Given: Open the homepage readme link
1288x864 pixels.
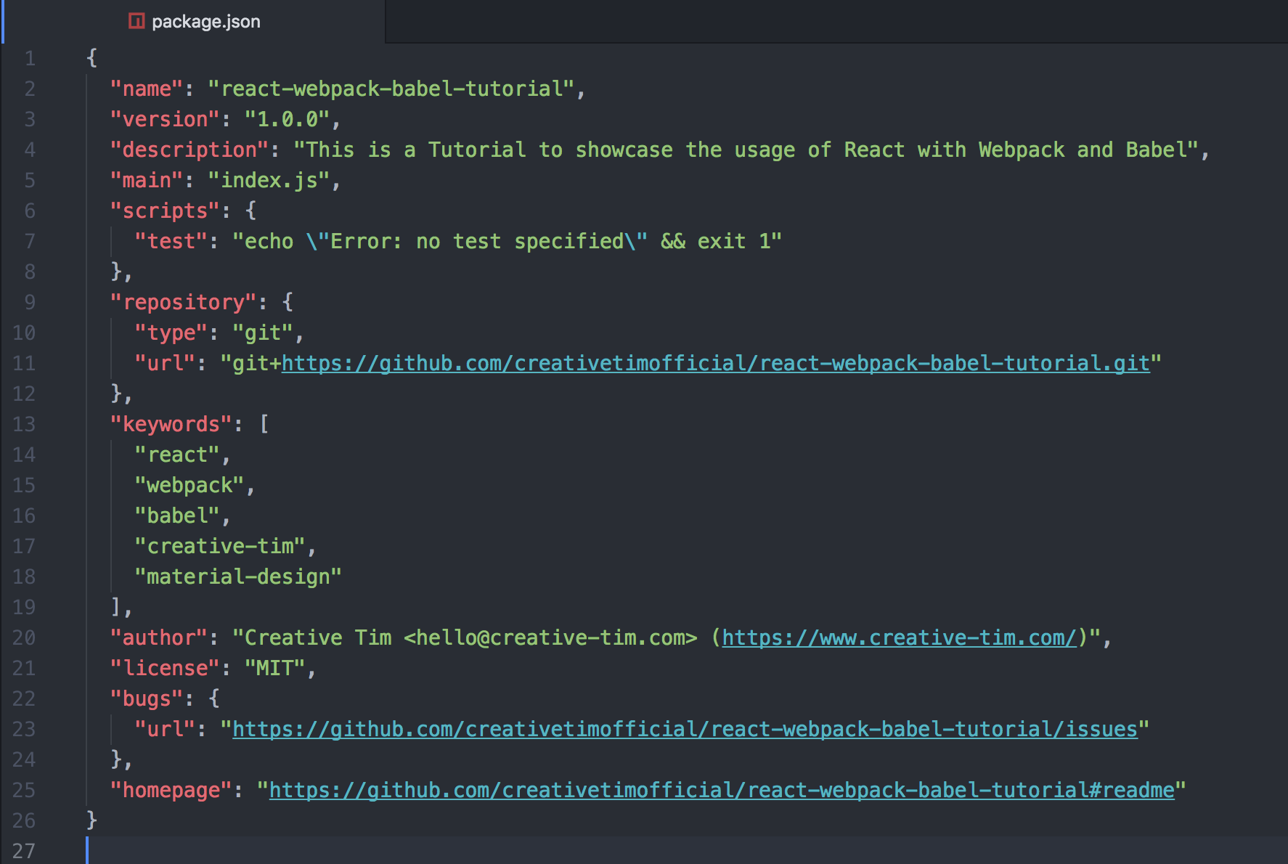Looking at the screenshot, I should point(721,790).
